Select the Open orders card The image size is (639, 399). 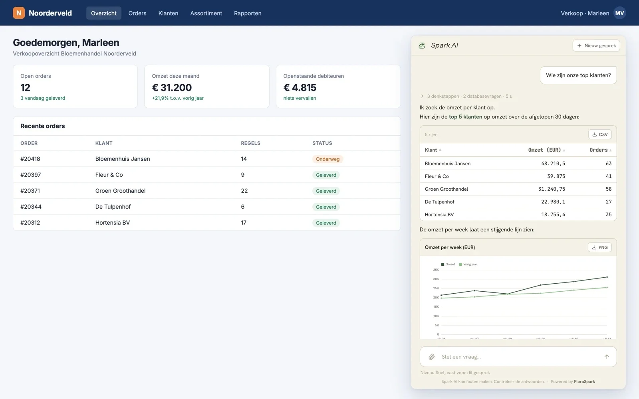75,87
